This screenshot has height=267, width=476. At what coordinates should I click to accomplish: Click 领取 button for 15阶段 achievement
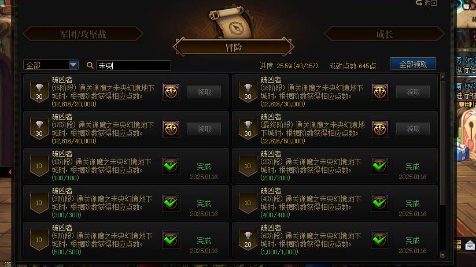pyautogui.click(x=204, y=92)
